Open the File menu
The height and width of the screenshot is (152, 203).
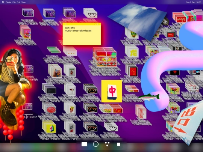14,2
